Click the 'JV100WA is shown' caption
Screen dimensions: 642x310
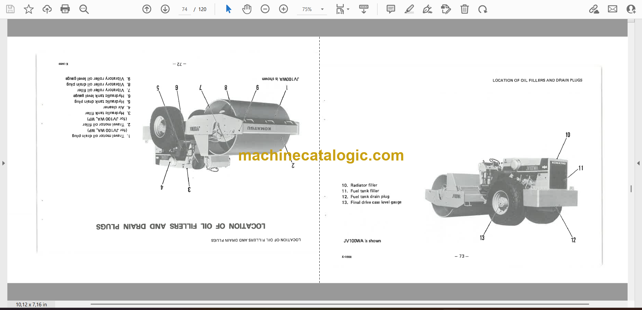tap(362, 240)
